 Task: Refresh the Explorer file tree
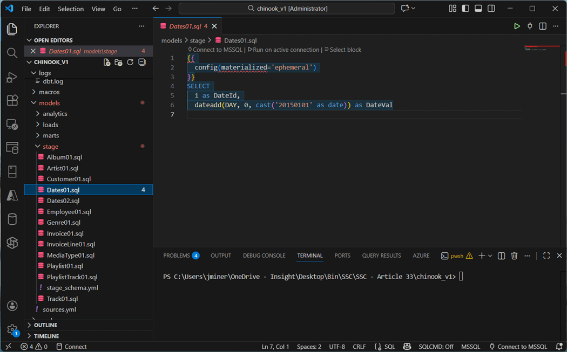tap(130, 63)
